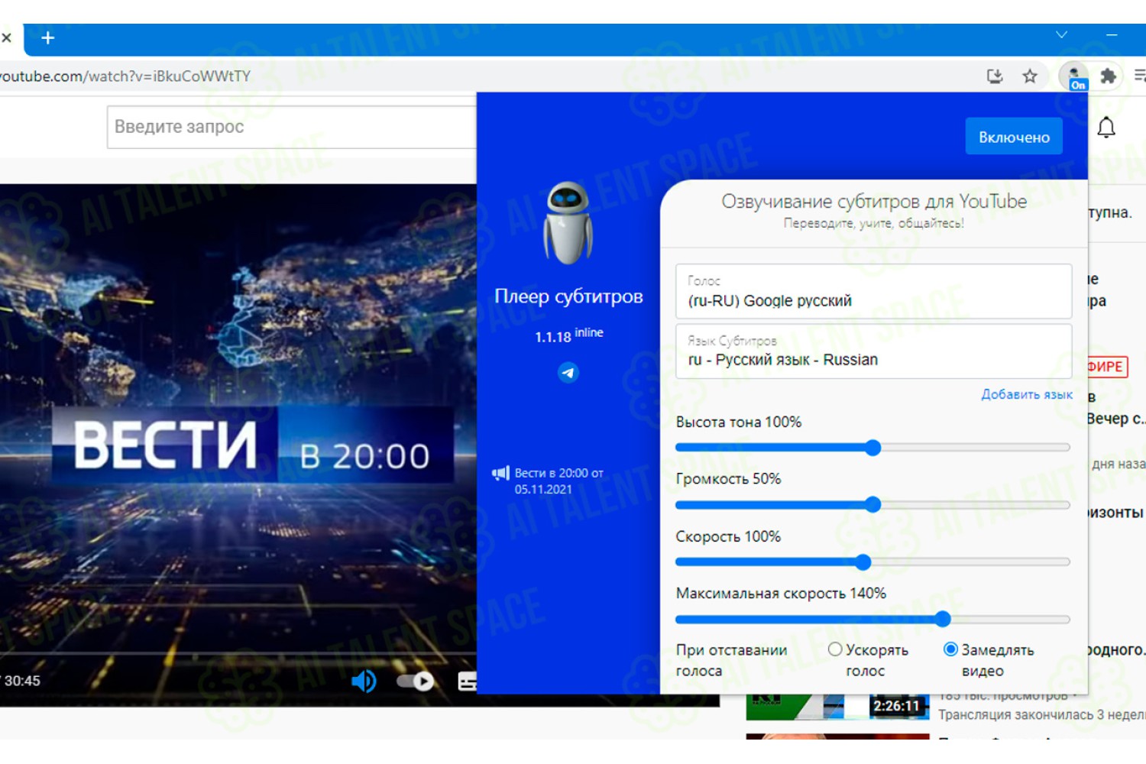Click the version label 1.1.18 inline
This screenshot has width=1146, height=764.
(568, 335)
